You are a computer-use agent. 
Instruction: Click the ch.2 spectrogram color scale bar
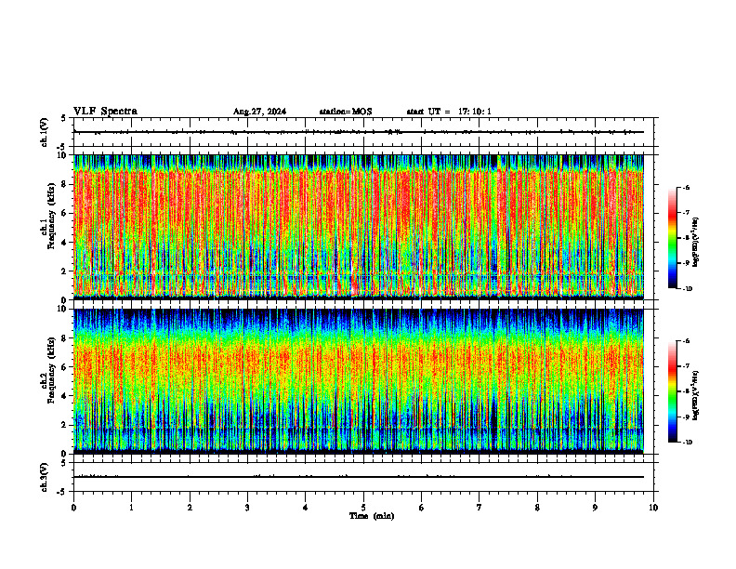[672, 391]
